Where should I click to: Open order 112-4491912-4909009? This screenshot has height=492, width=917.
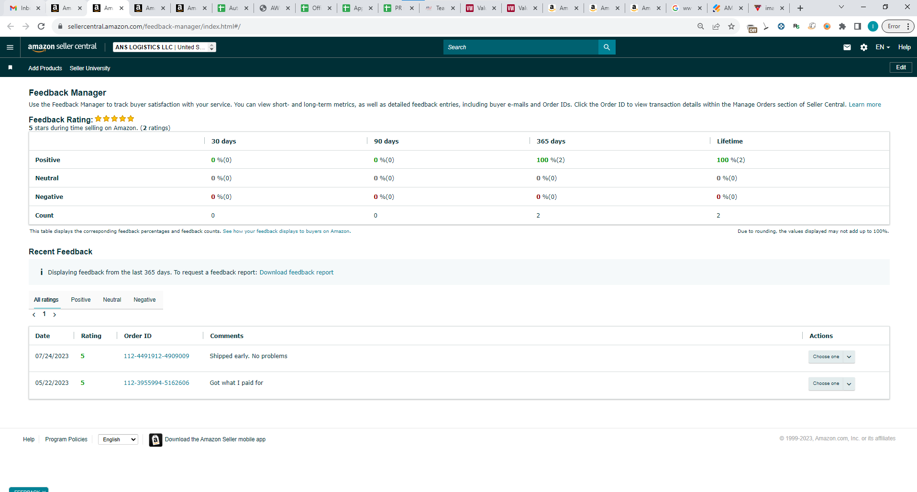click(156, 356)
